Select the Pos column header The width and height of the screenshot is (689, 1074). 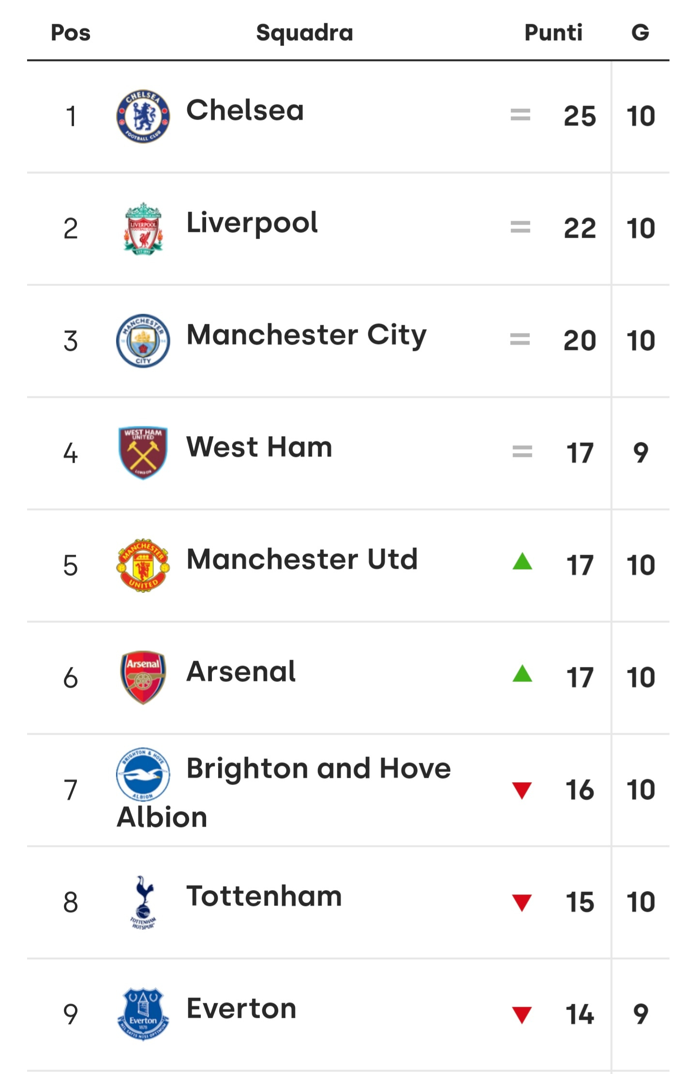[x=71, y=33]
